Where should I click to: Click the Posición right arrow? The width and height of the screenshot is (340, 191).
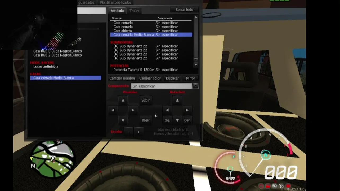[x=133, y=110]
